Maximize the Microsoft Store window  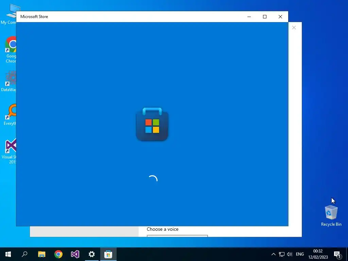pyautogui.click(x=264, y=17)
